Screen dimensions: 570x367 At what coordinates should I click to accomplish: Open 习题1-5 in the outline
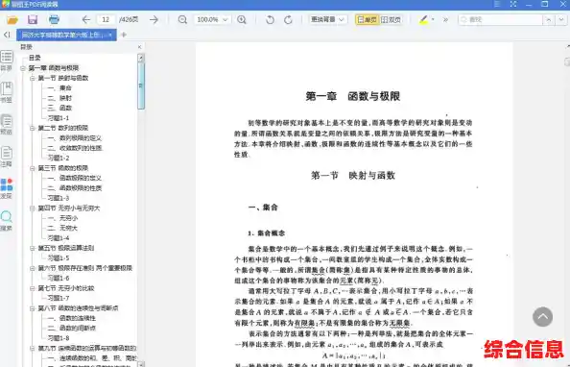[59, 258]
